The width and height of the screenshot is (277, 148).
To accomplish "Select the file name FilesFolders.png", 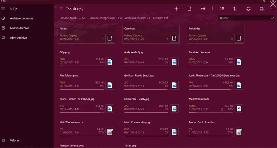I will [69, 76].
